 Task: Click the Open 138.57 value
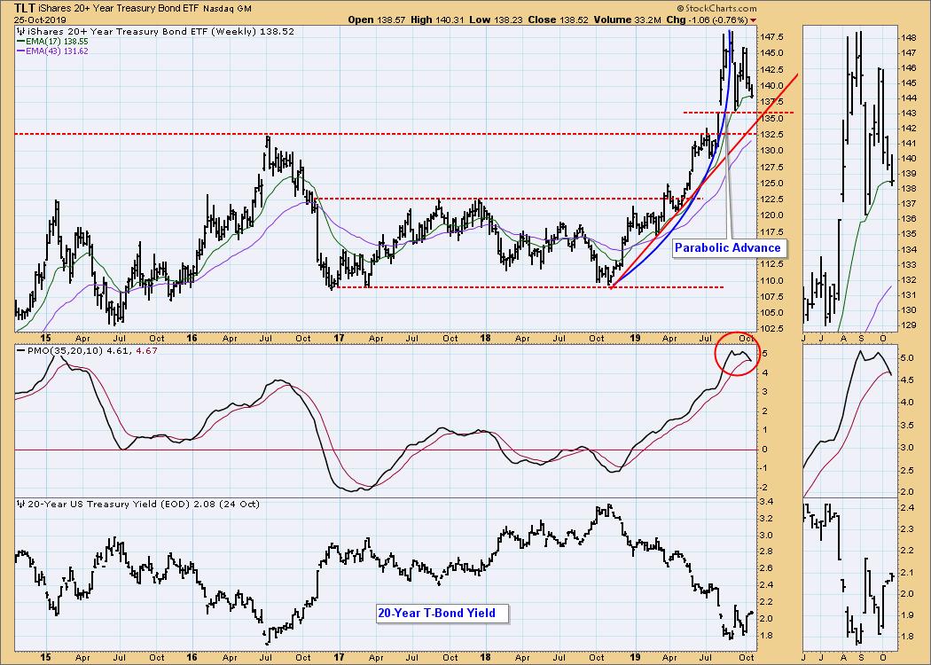coord(377,20)
